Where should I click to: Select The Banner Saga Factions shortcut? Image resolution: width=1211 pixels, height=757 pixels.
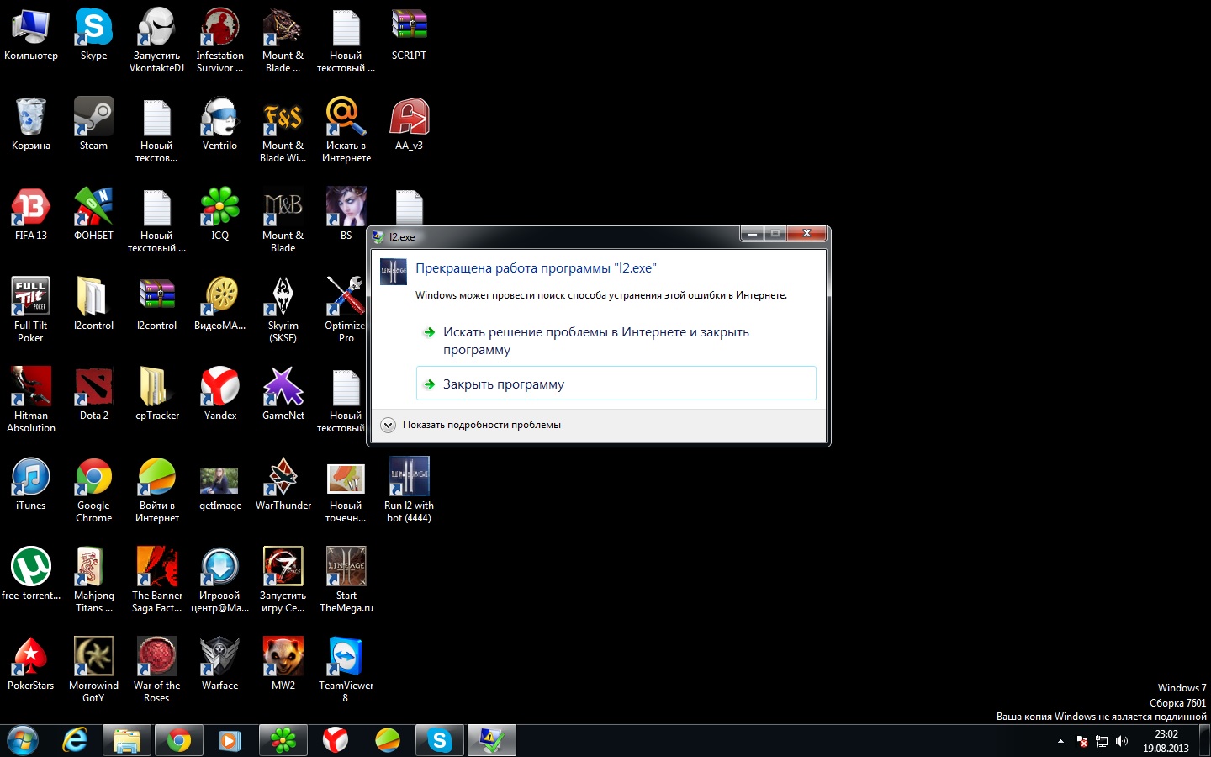(156, 581)
